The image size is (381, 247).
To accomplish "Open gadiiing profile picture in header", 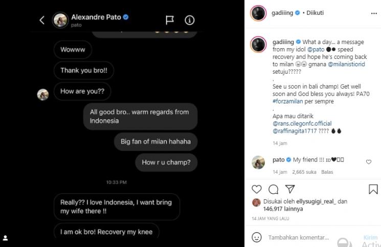I will (258, 13).
